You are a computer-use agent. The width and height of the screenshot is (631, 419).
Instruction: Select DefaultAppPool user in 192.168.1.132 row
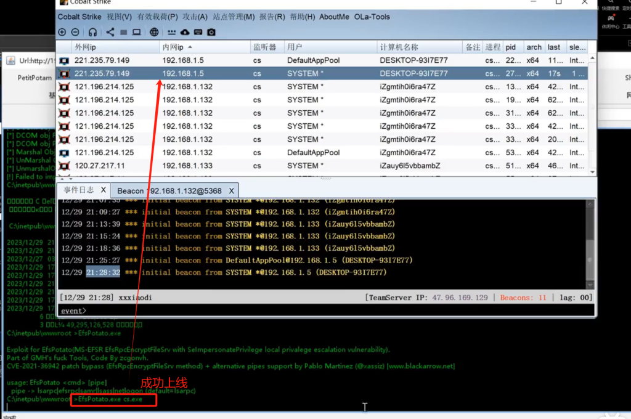tap(314, 153)
